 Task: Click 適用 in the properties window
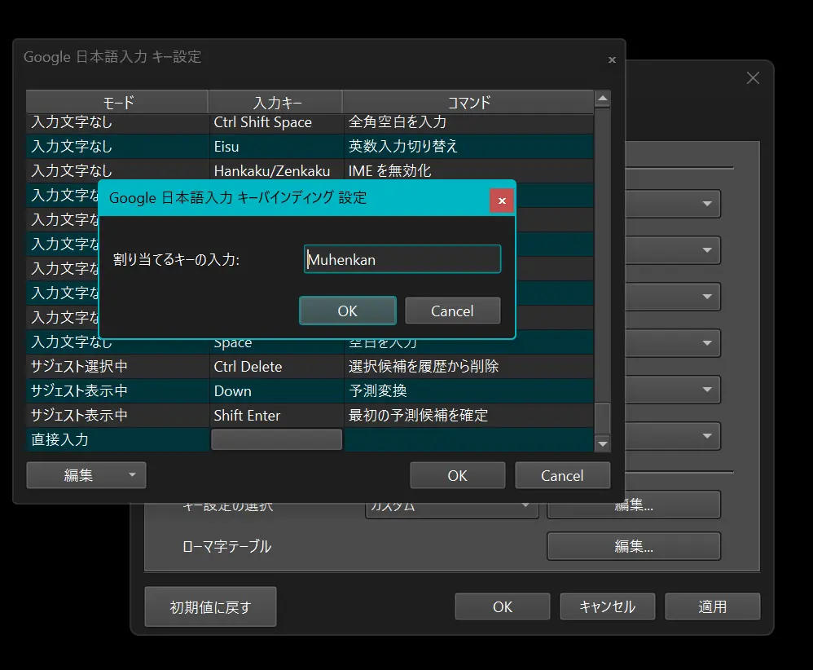[x=713, y=606]
